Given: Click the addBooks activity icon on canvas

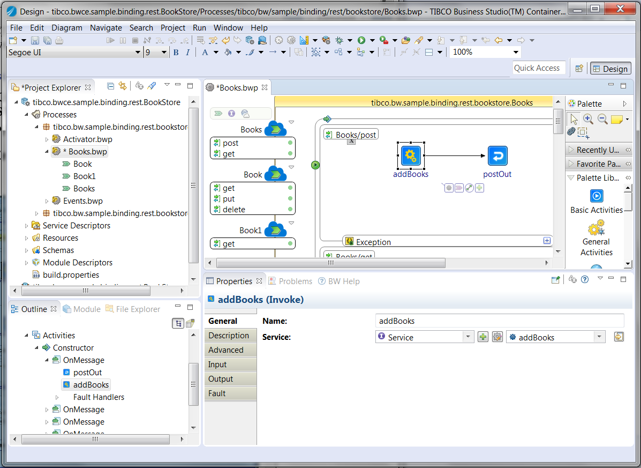Looking at the screenshot, I should [x=411, y=155].
